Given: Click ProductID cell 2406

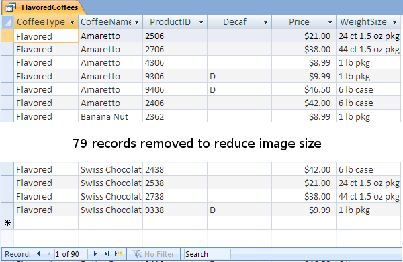Looking at the screenshot, I should [x=175, y=103].
